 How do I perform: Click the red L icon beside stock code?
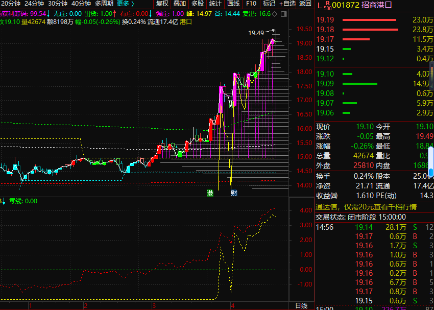(320, 5)
